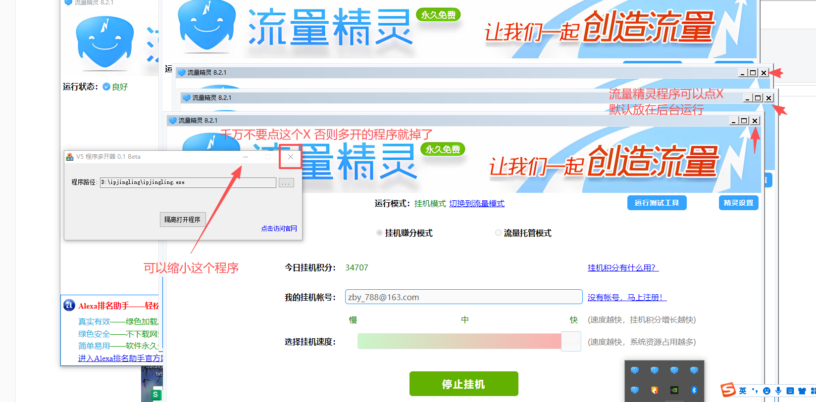Open the Sogou soft keyboard icon
Viewport: 816px width, 402px height.
click(790, 391)
